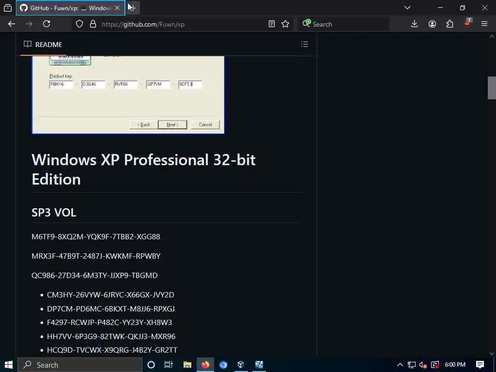Open Task View on taskbar
Screen dimensions: 496x372
tap(169, 365)
